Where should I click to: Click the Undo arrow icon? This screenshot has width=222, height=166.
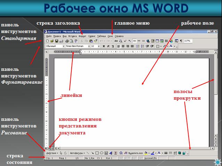click(101, 41)
